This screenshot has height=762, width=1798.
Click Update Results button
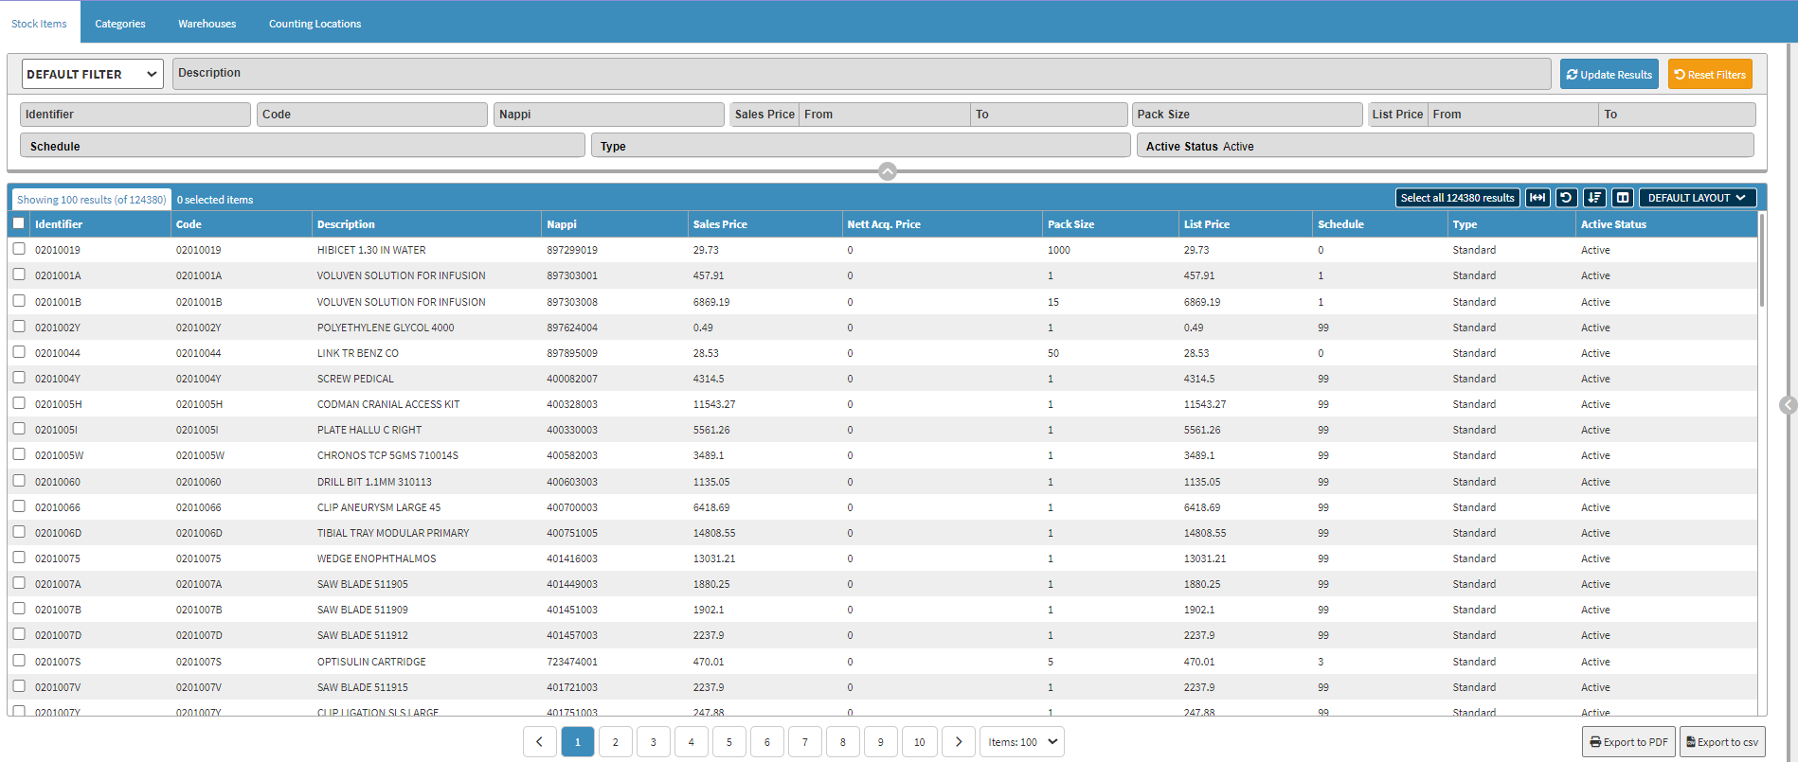tap(1609, 75)
